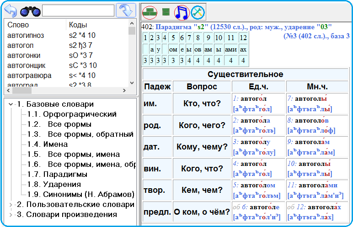Click form '1: автогол' nominative singular
The width and height of the screenshot is (353, 227).
[x=250, y=98]
